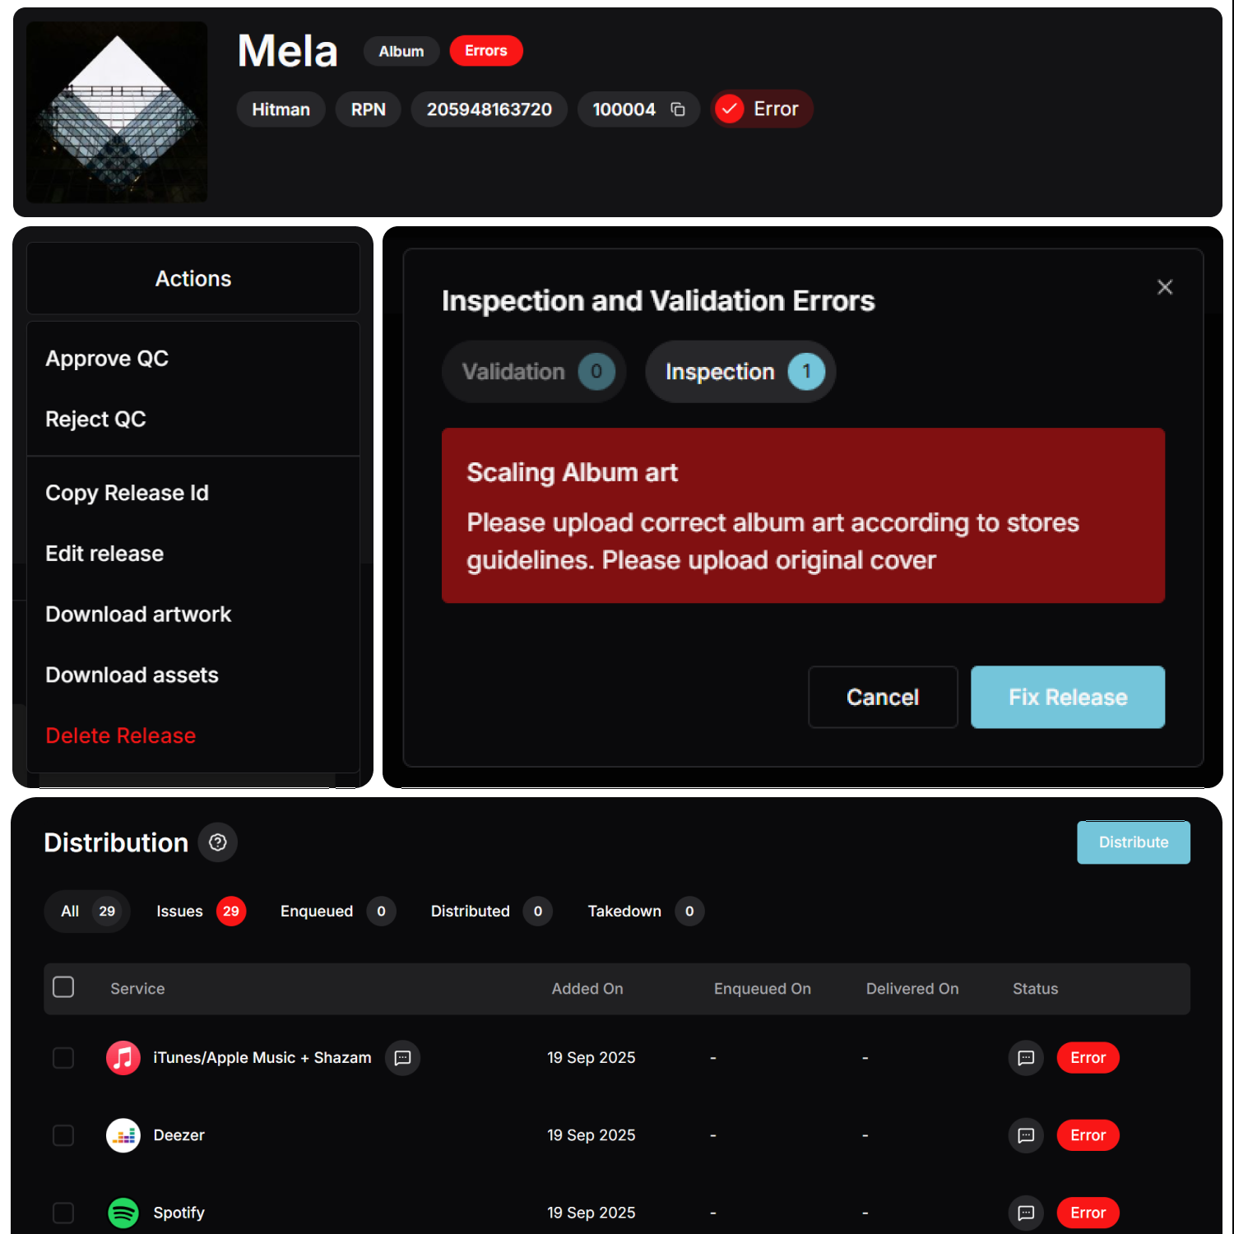
Task: Copy the release number 100004
Action: click(x=677, y=108)
